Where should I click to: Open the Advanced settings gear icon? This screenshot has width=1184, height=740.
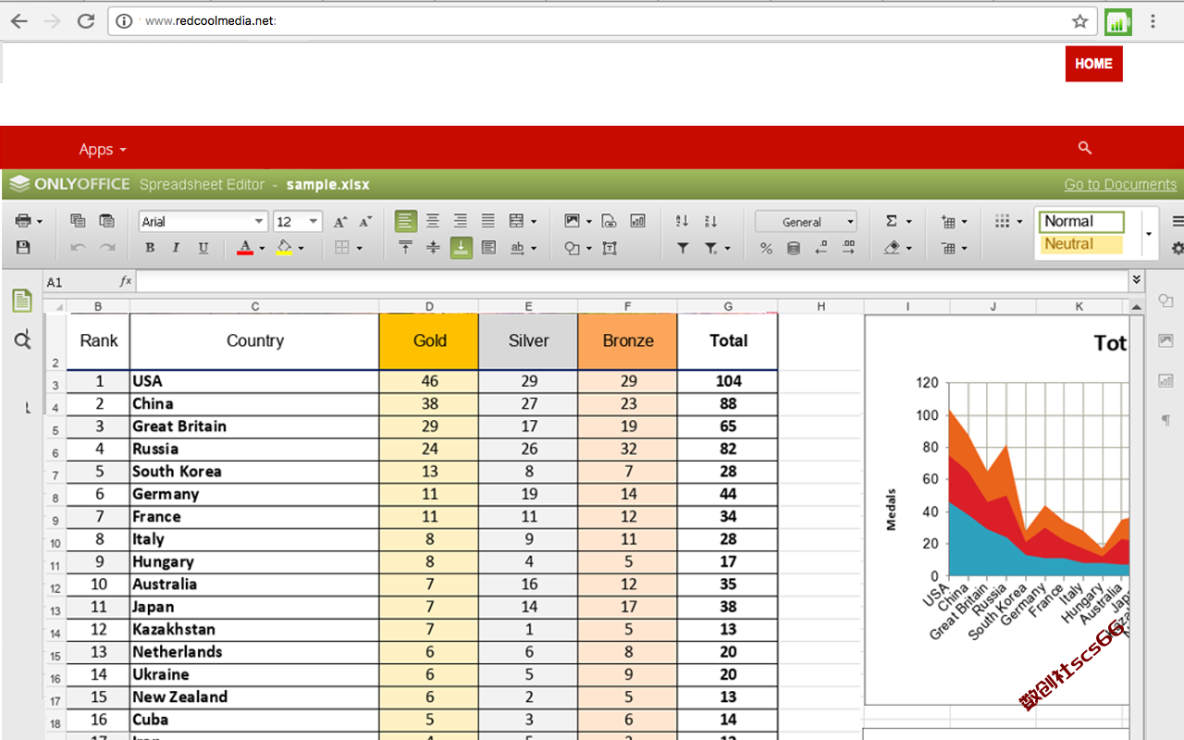click(1178, 248)
